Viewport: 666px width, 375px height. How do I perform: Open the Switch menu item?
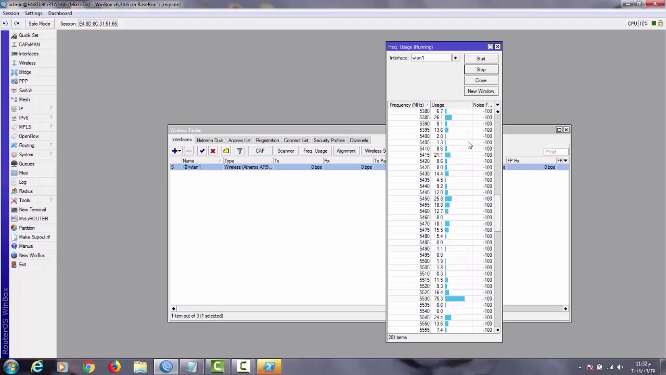point(25,90)
